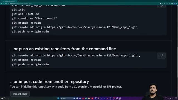Close the Dev-Shaurya-sinha GitHub tab
178x100 pixels.
coord(16,1)
